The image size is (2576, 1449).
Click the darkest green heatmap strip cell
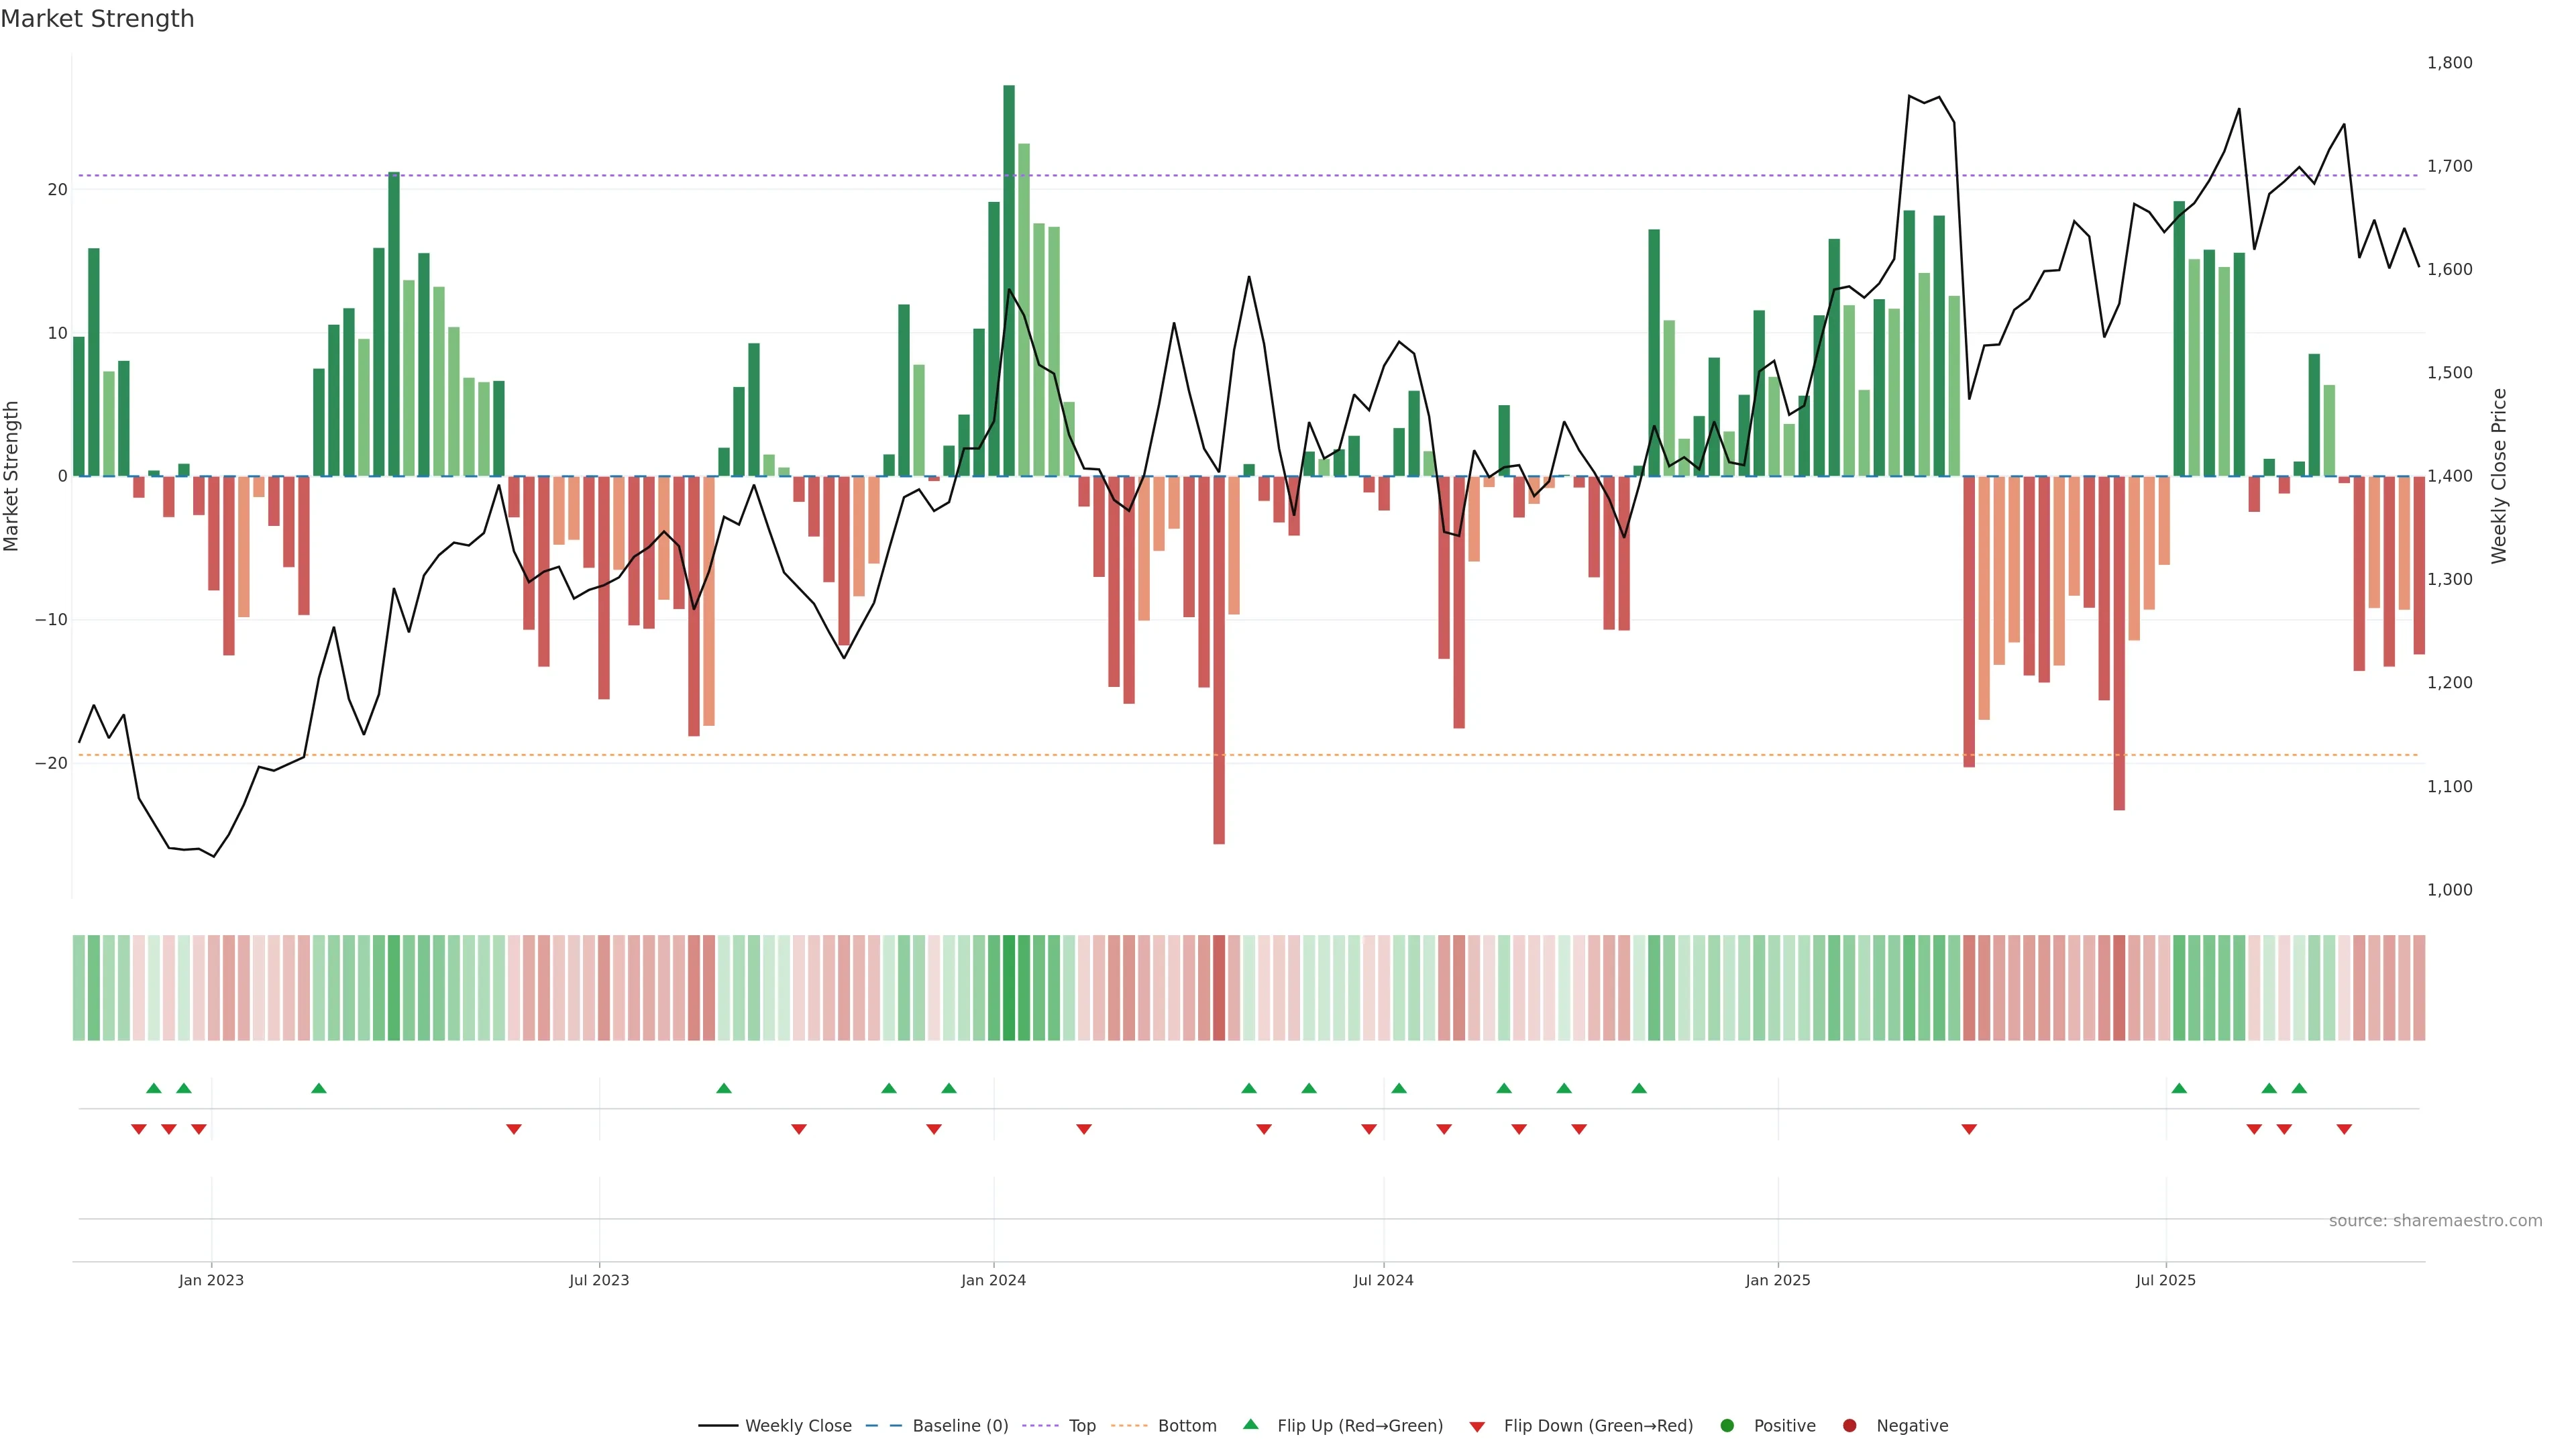click(1009, 988)
